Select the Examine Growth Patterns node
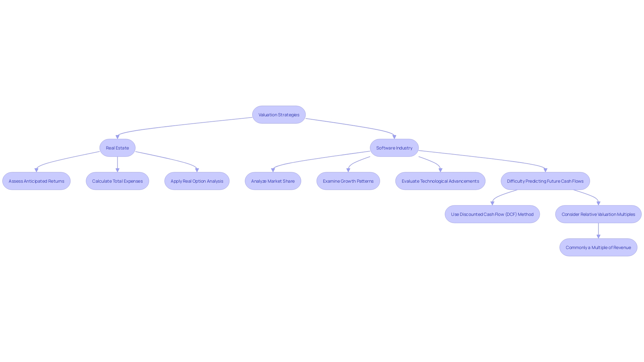Image resolution: width=644 pixels, height=362 pixels. coord(348,181)
